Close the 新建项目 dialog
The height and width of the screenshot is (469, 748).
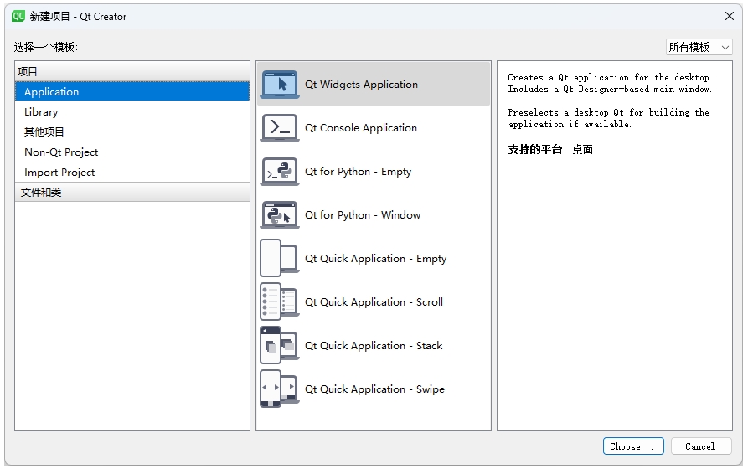[x=729, y=16]
